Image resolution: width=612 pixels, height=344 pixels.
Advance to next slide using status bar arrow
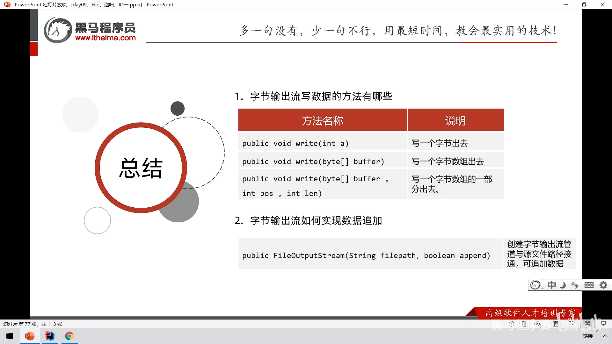coord(537,324)
